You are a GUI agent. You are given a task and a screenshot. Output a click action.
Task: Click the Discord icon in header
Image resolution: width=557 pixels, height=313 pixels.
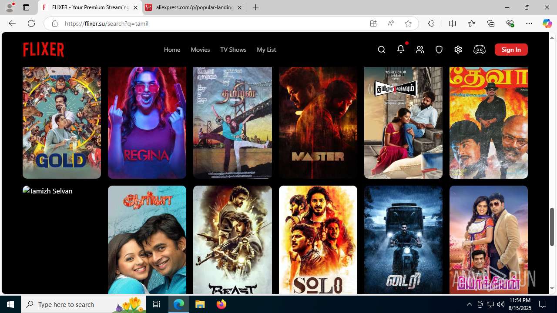(479, 50)
